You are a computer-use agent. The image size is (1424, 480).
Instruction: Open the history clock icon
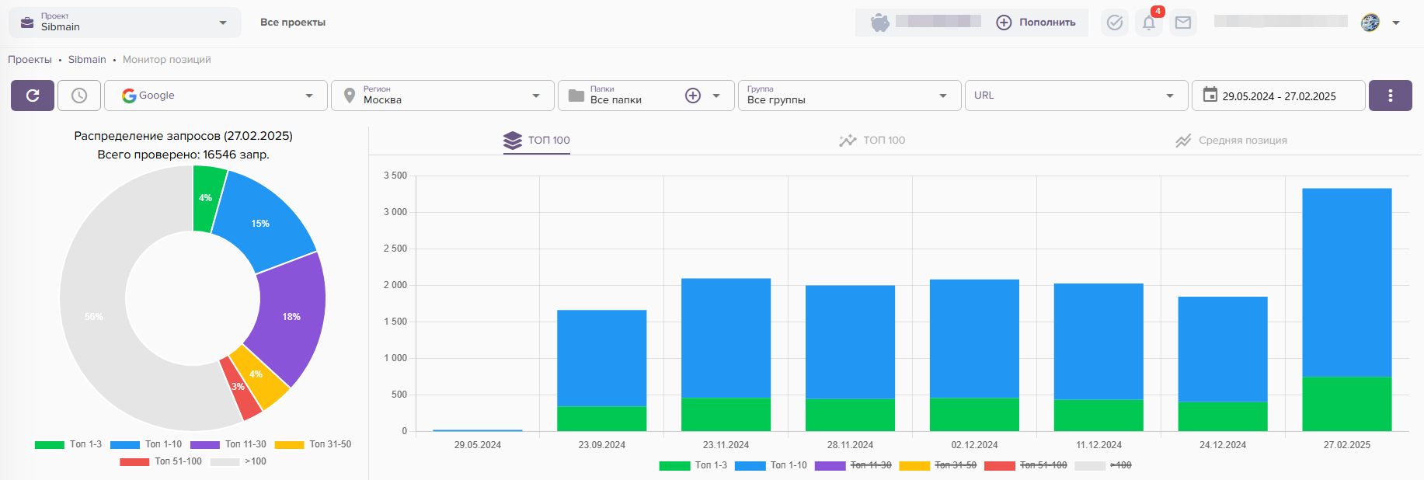coord(79,96)
